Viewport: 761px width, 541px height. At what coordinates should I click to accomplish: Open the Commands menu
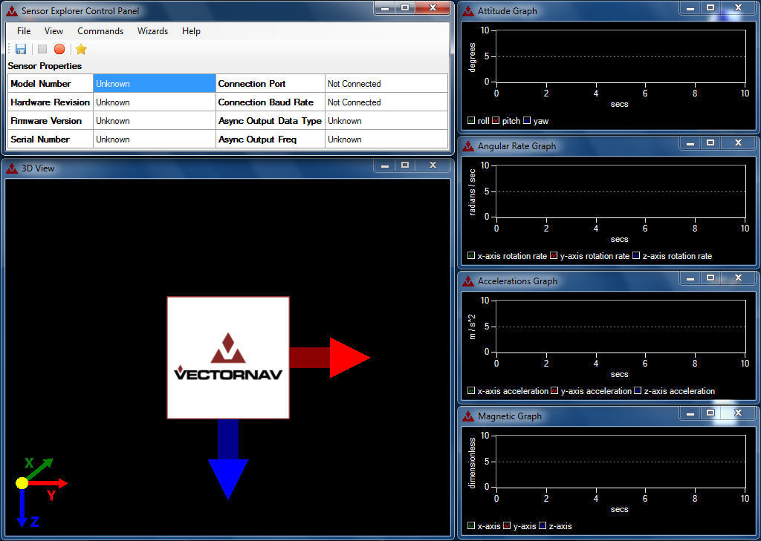100,31
